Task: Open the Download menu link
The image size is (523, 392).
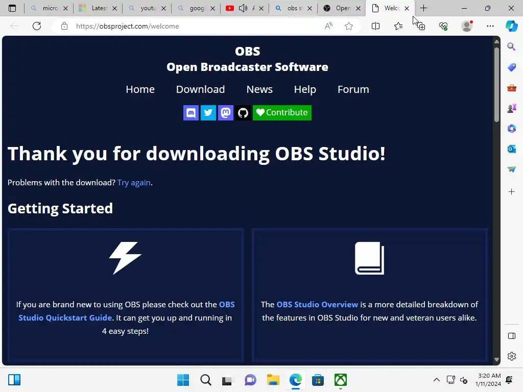Action: (200, 89)
